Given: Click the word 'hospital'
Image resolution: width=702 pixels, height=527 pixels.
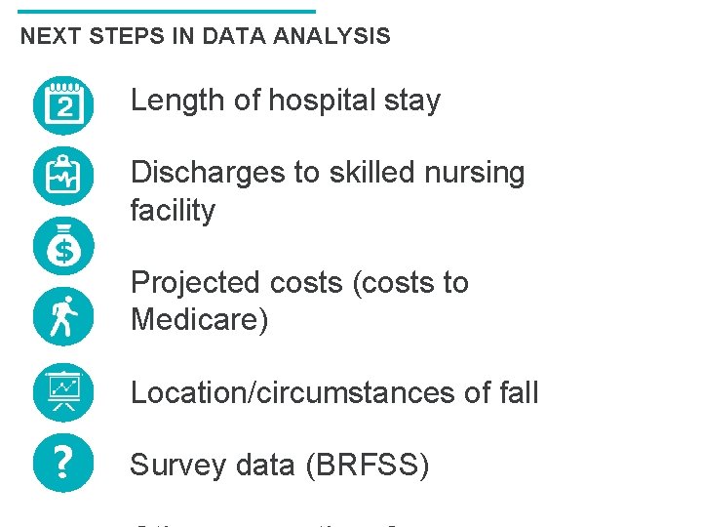Looking at the screenshot, I should (x=324, y=101).
